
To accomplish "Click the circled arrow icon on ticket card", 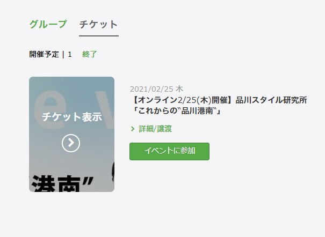I will 71,143.
